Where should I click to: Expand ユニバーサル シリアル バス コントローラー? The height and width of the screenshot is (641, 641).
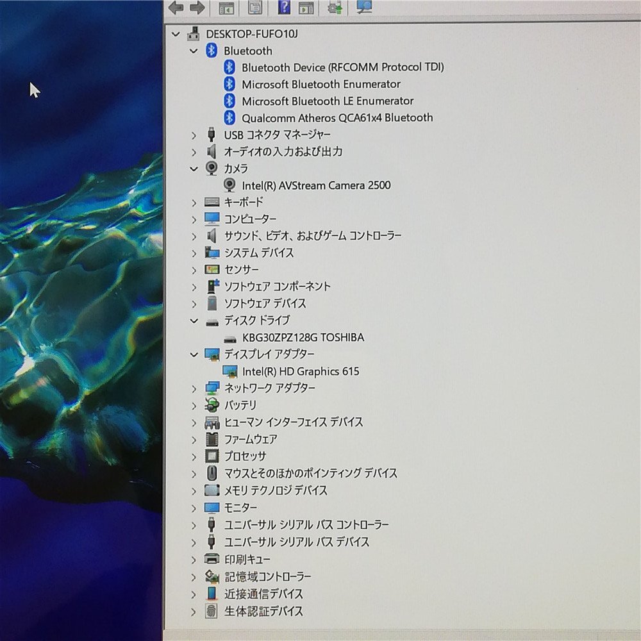(x=194, y=525)
